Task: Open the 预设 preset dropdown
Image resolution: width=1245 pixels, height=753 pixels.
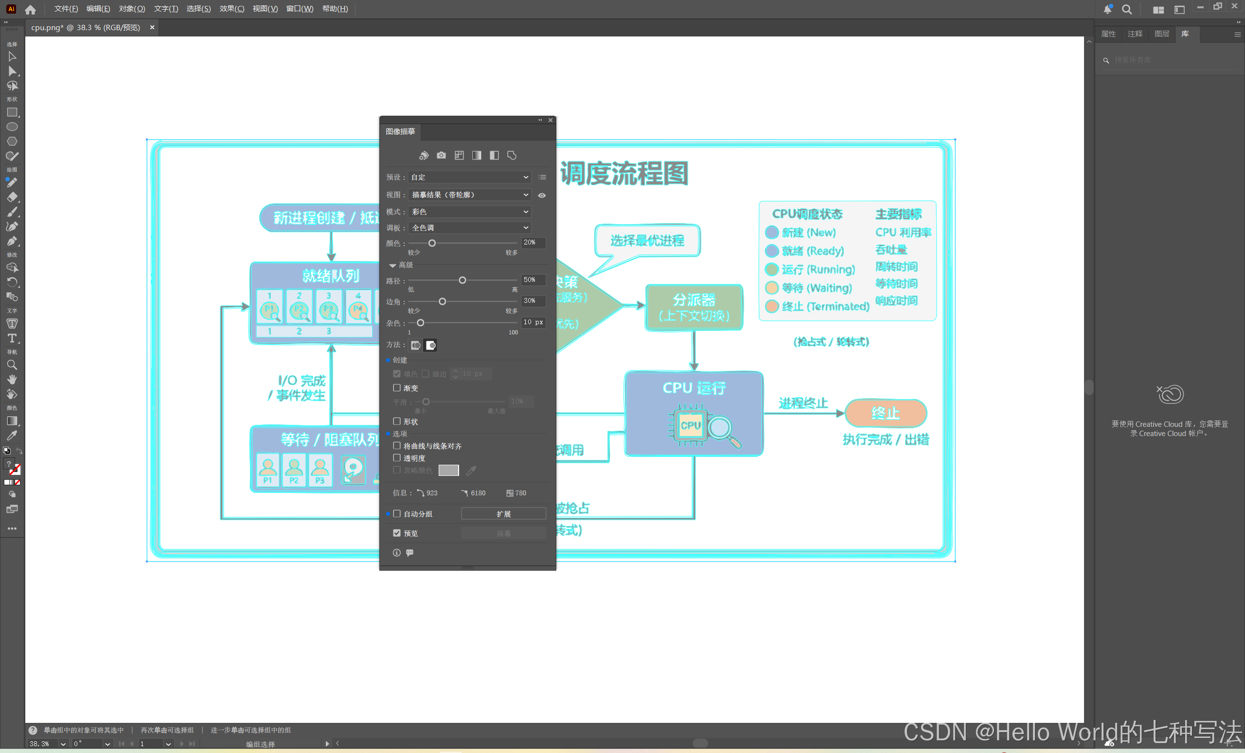Action: click(x=469, y=177)
